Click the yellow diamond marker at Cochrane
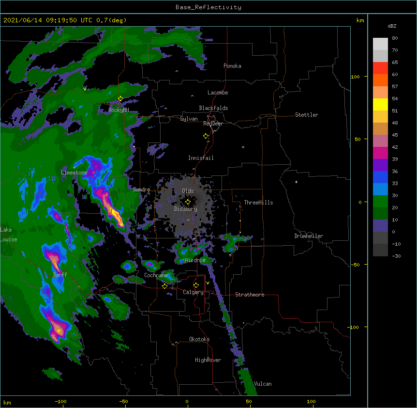Image resolution: width=417 pixels, height=408 pixels. pyautogui.click(x=164, y=286)
